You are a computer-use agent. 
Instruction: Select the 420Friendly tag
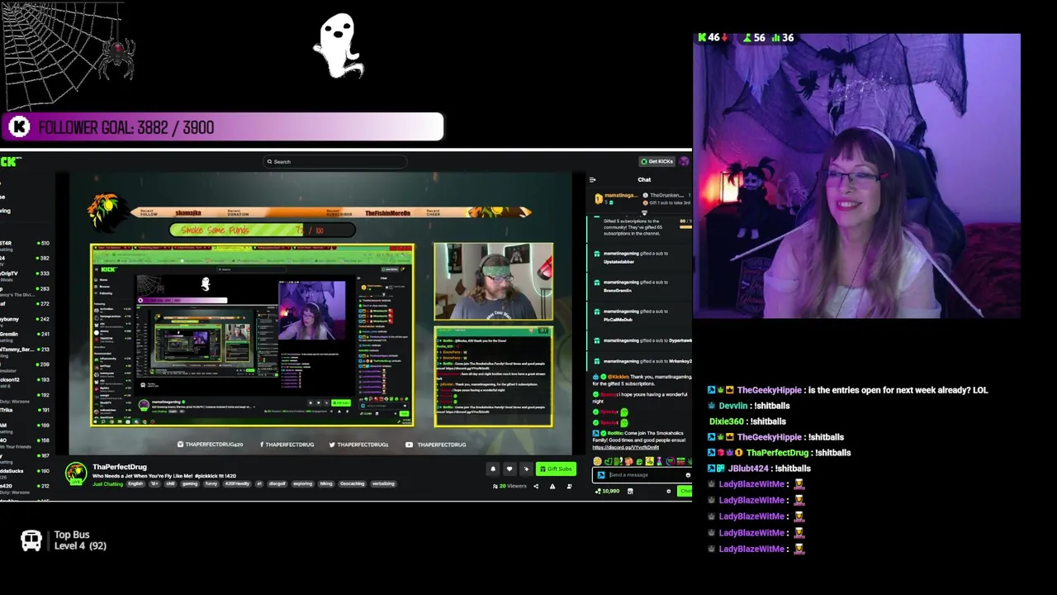pos(237,484)
